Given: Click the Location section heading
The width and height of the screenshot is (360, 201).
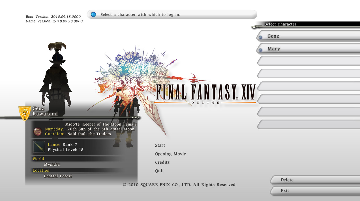Looking at the screenshot, I should 41,170.
